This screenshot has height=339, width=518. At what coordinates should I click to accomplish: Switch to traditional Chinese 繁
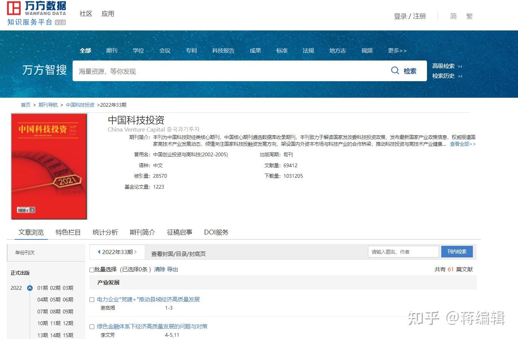coord(469,16)
